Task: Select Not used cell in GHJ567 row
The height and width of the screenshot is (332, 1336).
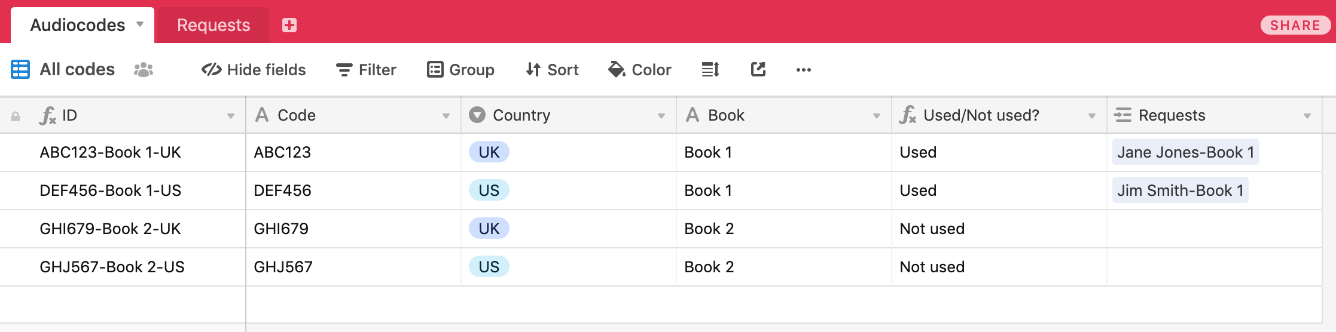Action: [x=999, y=267]
